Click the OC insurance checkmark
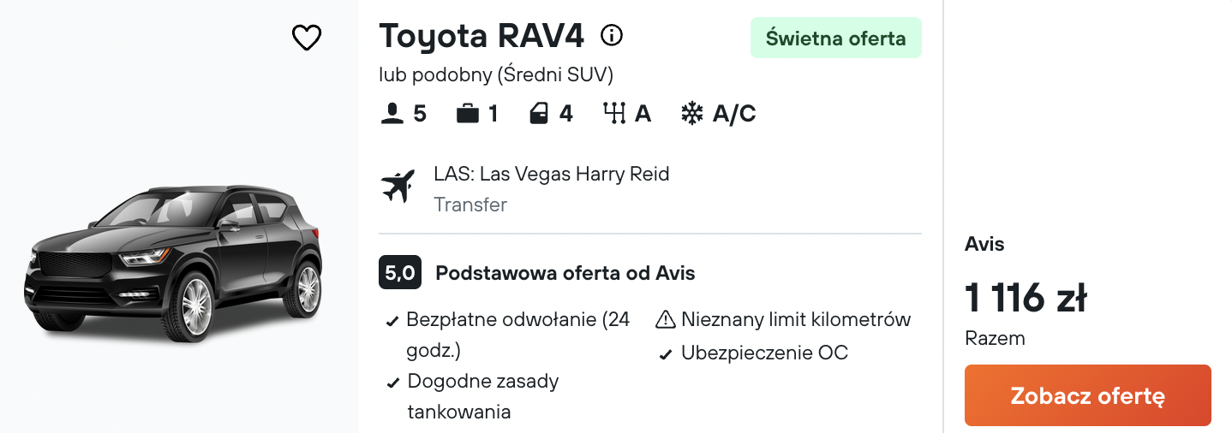The height and width of the screenshot is (433, 1232). (666, 353)
